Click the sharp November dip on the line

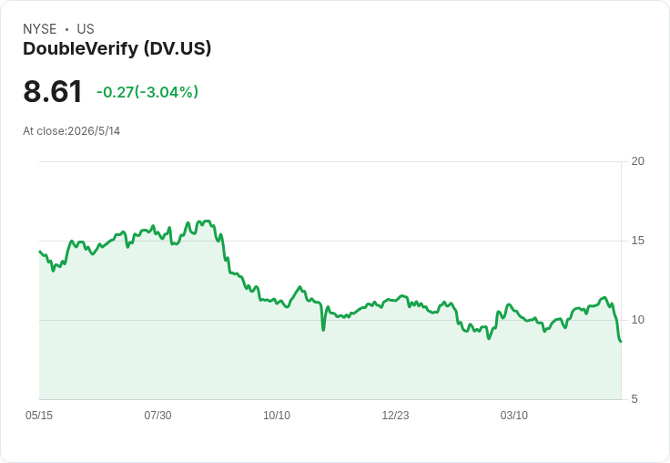click(x=323, y=330)
